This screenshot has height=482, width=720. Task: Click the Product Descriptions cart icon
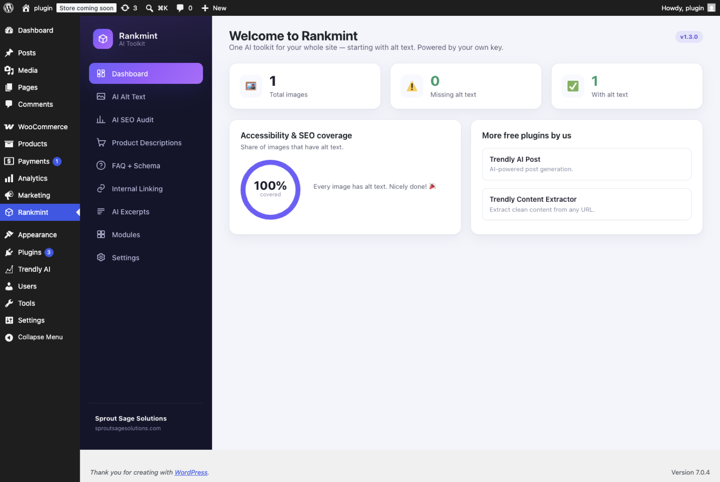(x=101, y=143)
